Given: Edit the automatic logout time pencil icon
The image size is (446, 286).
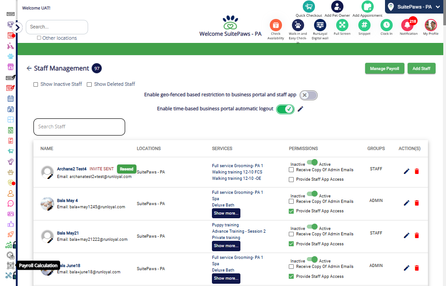Looking at the screenshot, I should 300,109.
